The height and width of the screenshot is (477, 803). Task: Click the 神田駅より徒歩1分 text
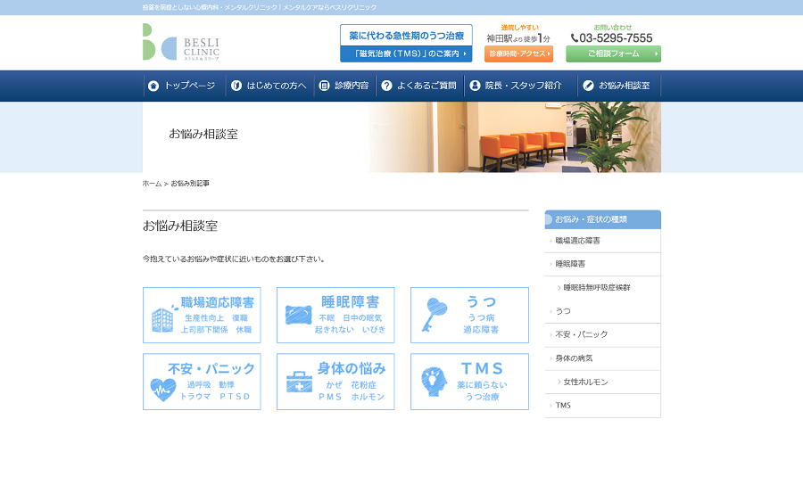[518, 38]
